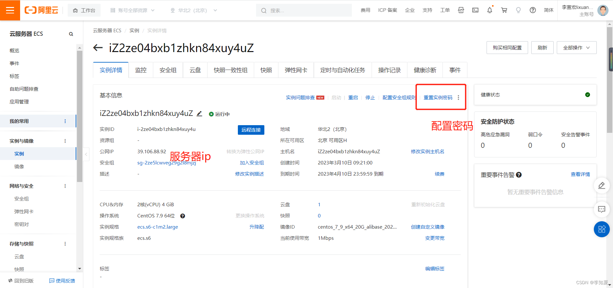Click the 变更带宽 link
This screenshot has width=613, height=288.
435,238
